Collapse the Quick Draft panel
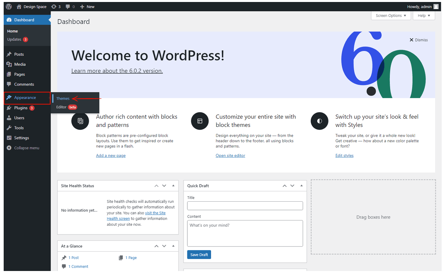Screen dimensions: 445x273 coord(301,186)
